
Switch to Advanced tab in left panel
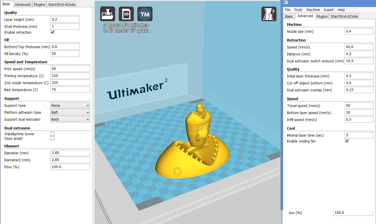point(23,4)
